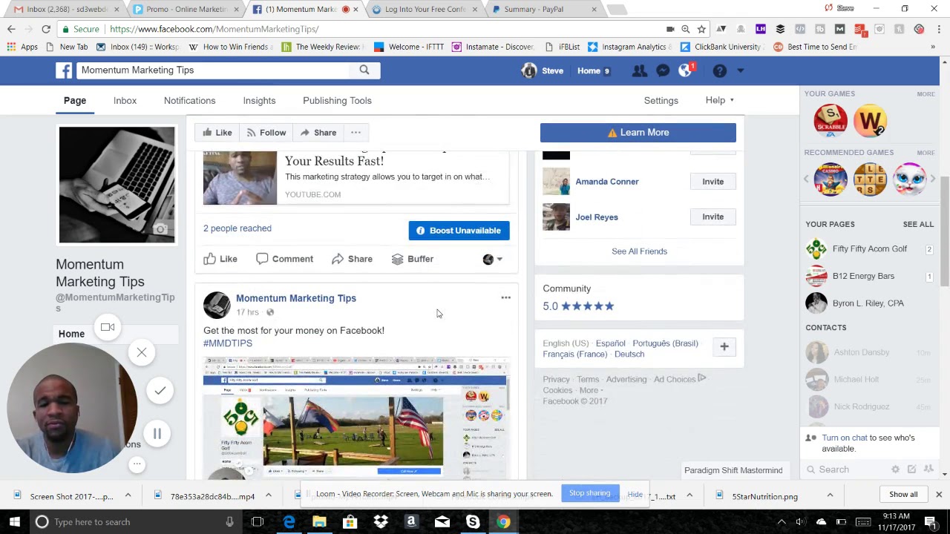Open the Notifications tab

point(189,100)
